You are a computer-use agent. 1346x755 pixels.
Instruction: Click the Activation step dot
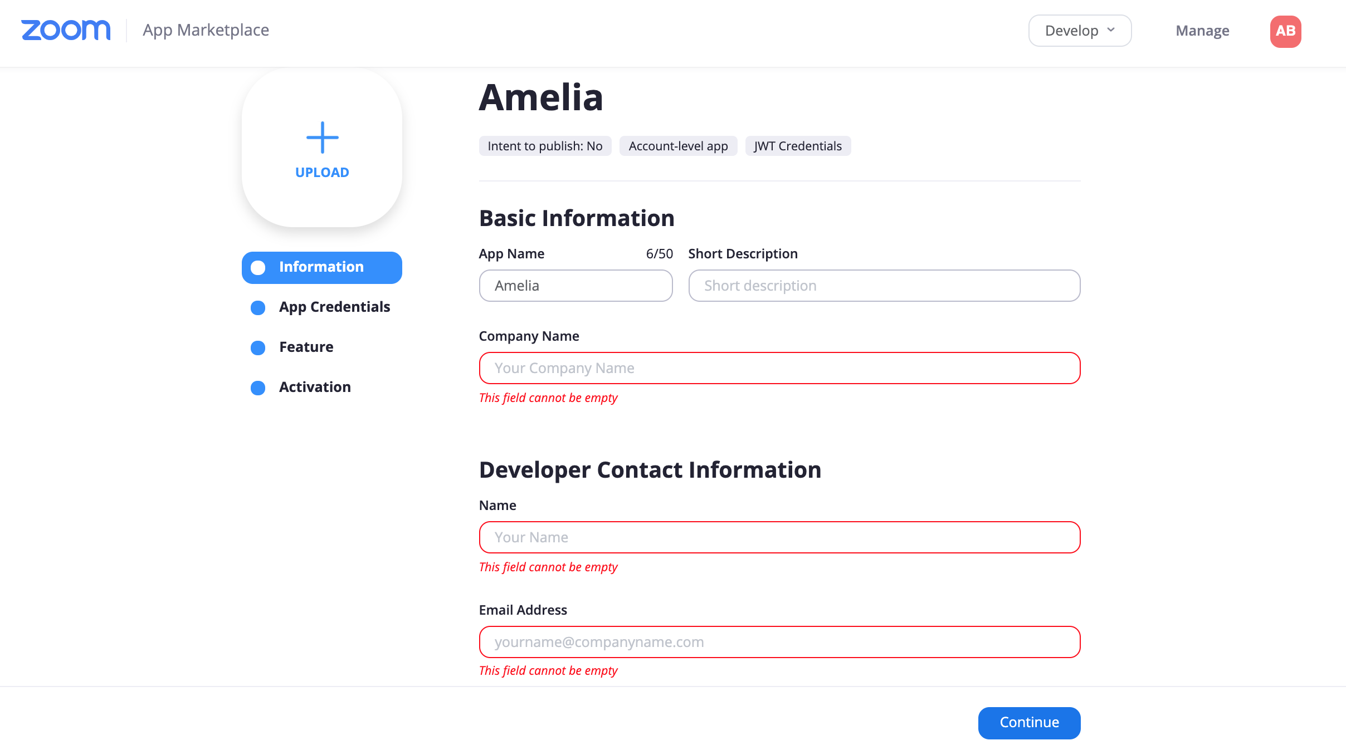click(x=258, y=388)
